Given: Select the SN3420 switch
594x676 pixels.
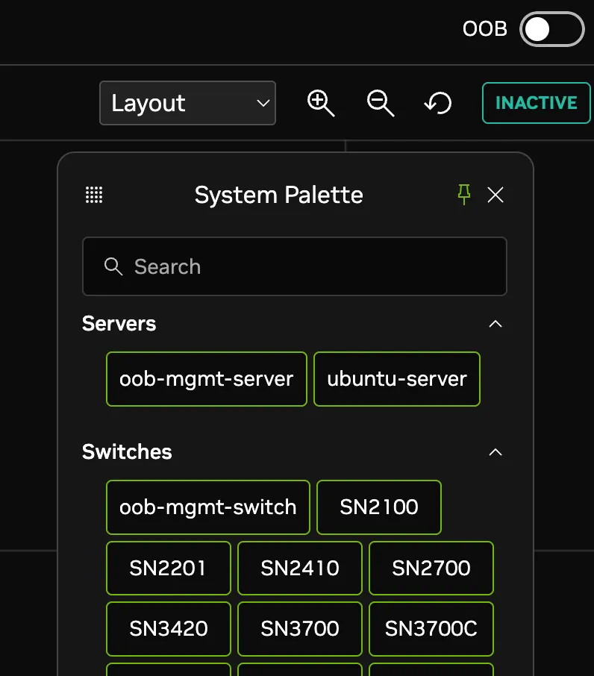Looking at the screenshot, I should coord(169,628).
